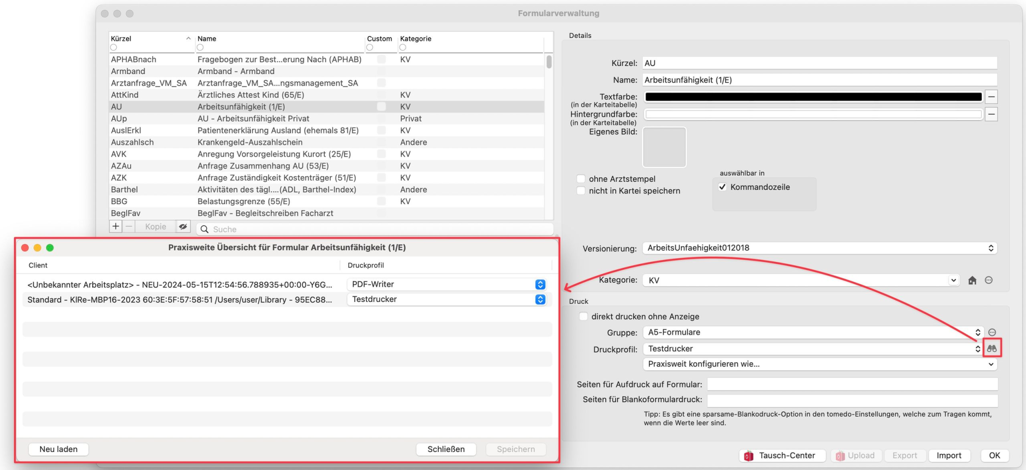Click filter circle under Kategorie column

[x=403, y=48]
